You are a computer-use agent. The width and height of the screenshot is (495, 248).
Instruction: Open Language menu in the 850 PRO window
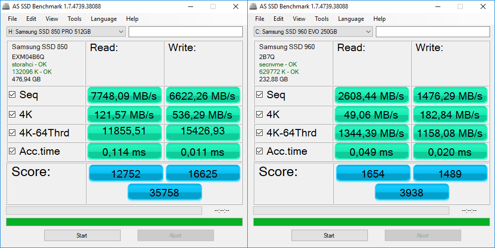click(x=104, y=19)
